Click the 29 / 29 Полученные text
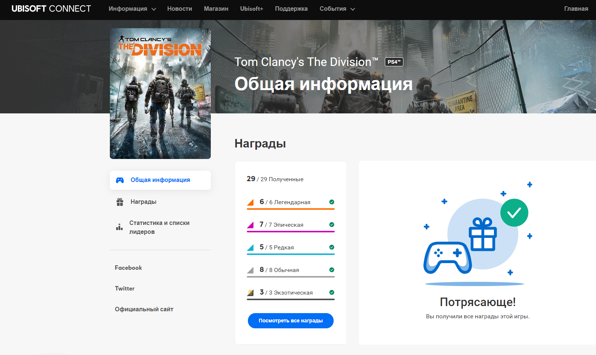 tap(275, 179)
